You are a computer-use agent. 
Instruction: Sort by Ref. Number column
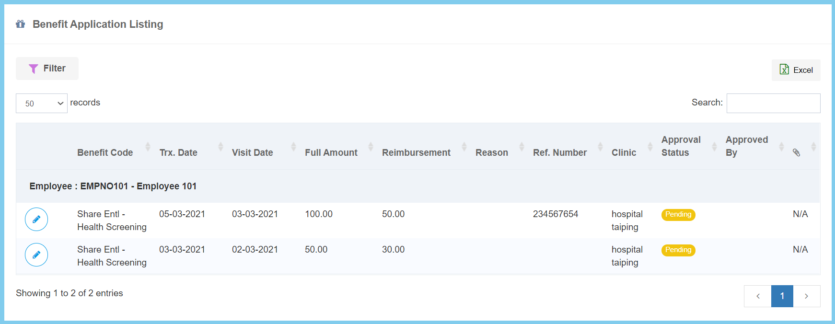click(x=559, y=152)
